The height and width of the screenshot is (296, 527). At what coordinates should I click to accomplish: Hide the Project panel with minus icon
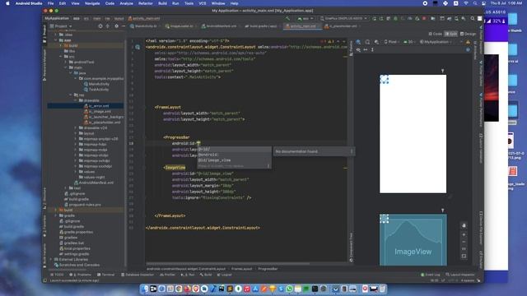(x=124, y=25)
